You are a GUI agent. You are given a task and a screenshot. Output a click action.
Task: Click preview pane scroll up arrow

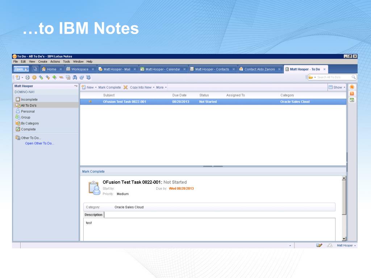click(344, 178)
